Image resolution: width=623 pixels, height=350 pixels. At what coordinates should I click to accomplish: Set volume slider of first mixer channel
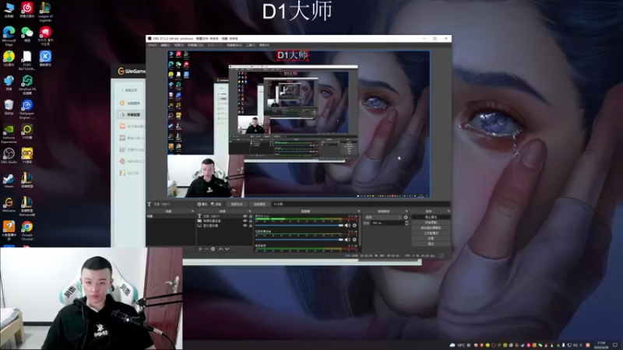(299, 226)
